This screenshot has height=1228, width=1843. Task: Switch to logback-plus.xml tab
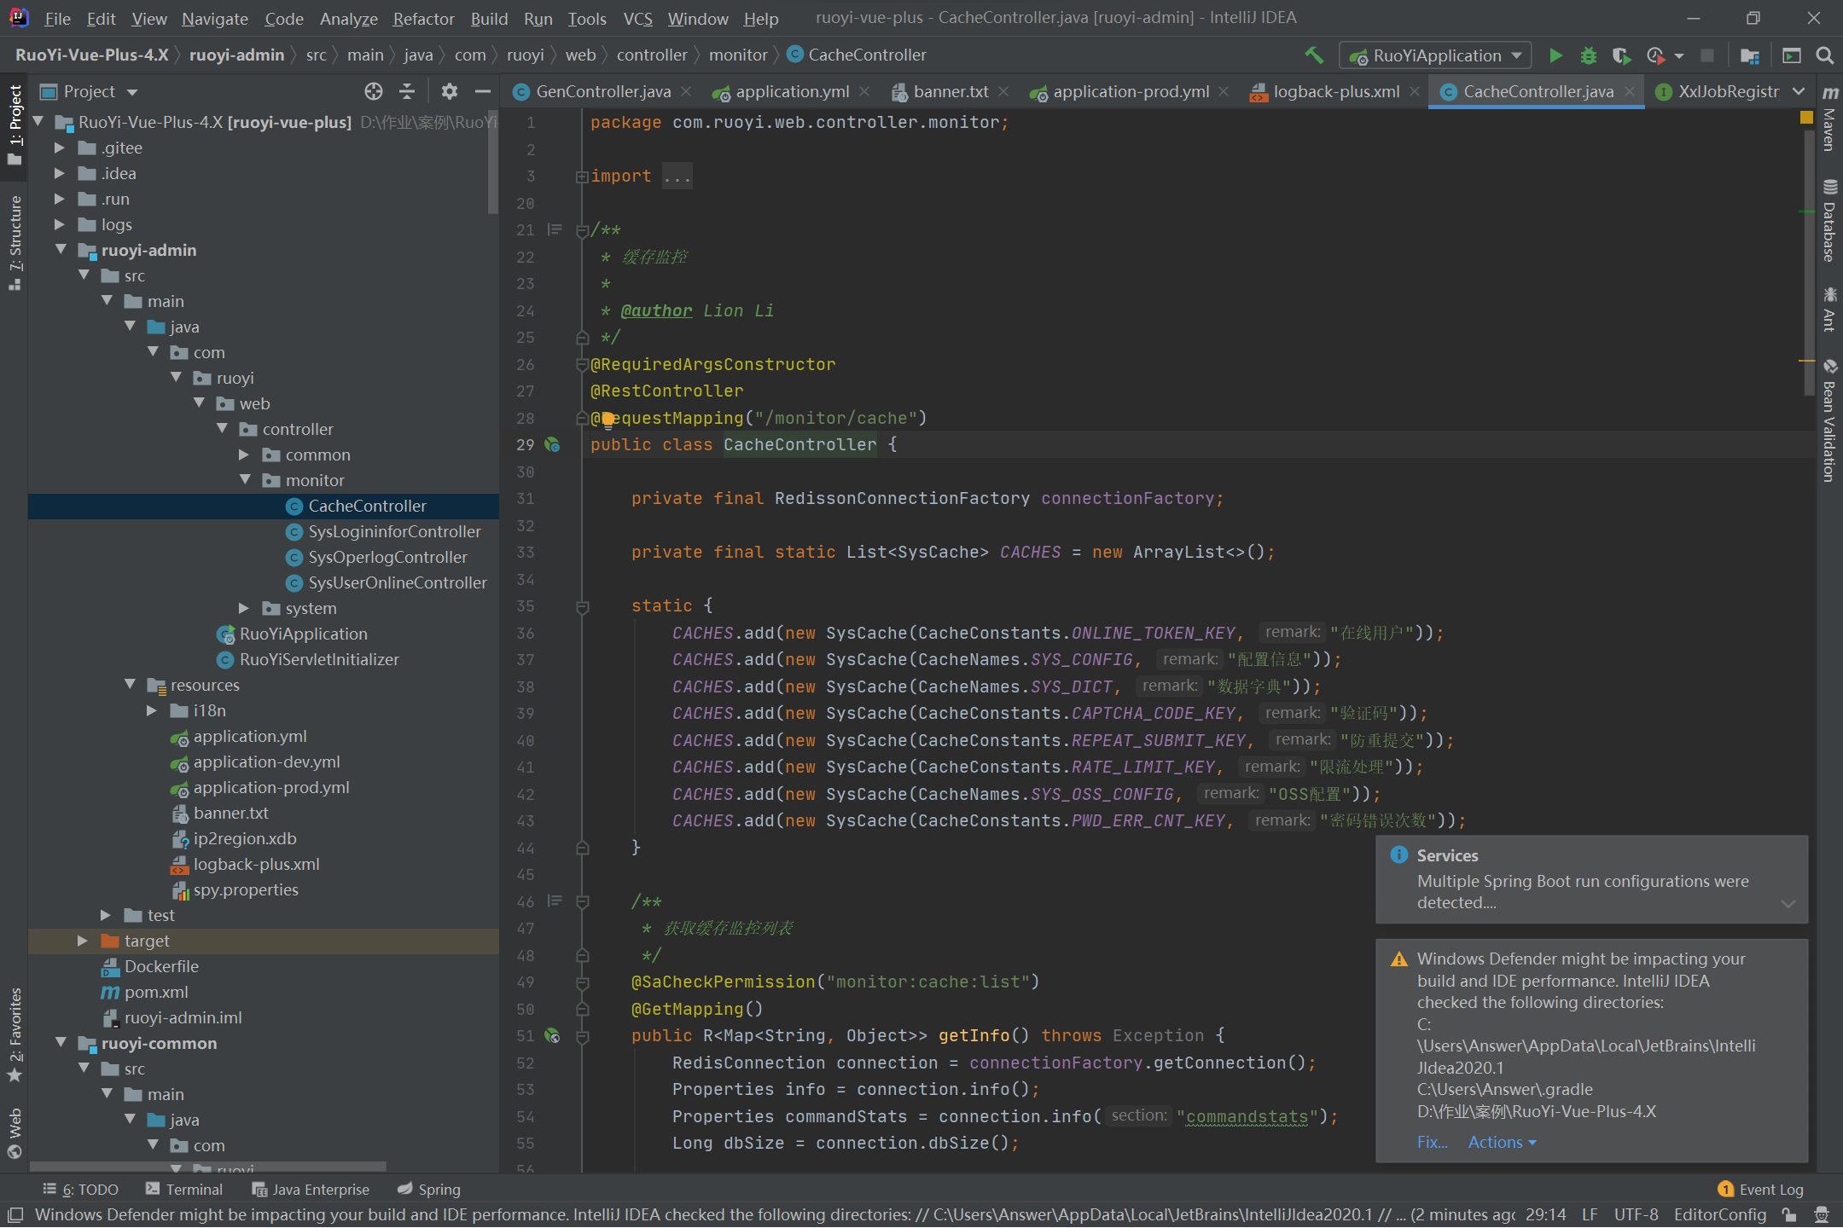click(1336, 91)
